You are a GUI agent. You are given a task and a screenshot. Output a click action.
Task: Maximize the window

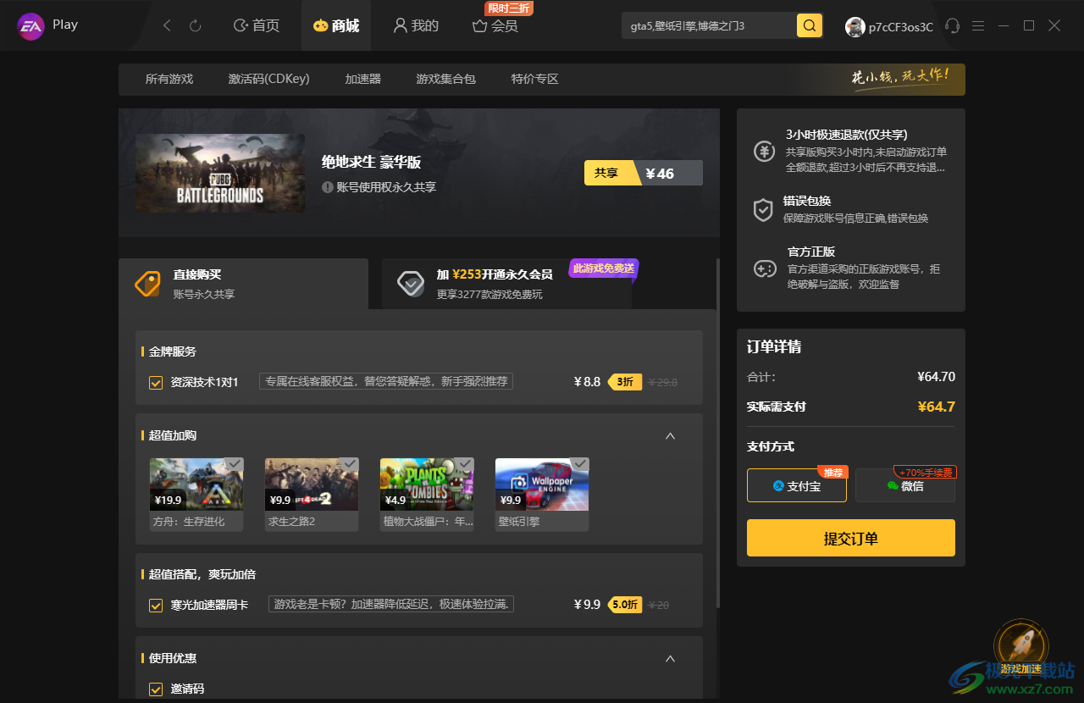click(1029, 25)
